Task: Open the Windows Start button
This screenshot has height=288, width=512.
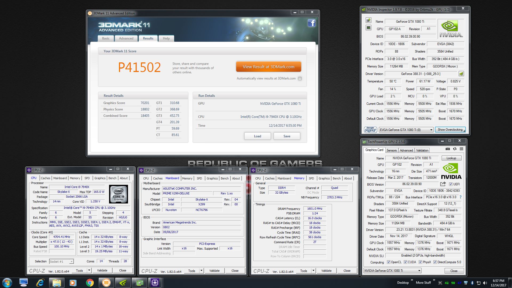Action: coord(7,282)
